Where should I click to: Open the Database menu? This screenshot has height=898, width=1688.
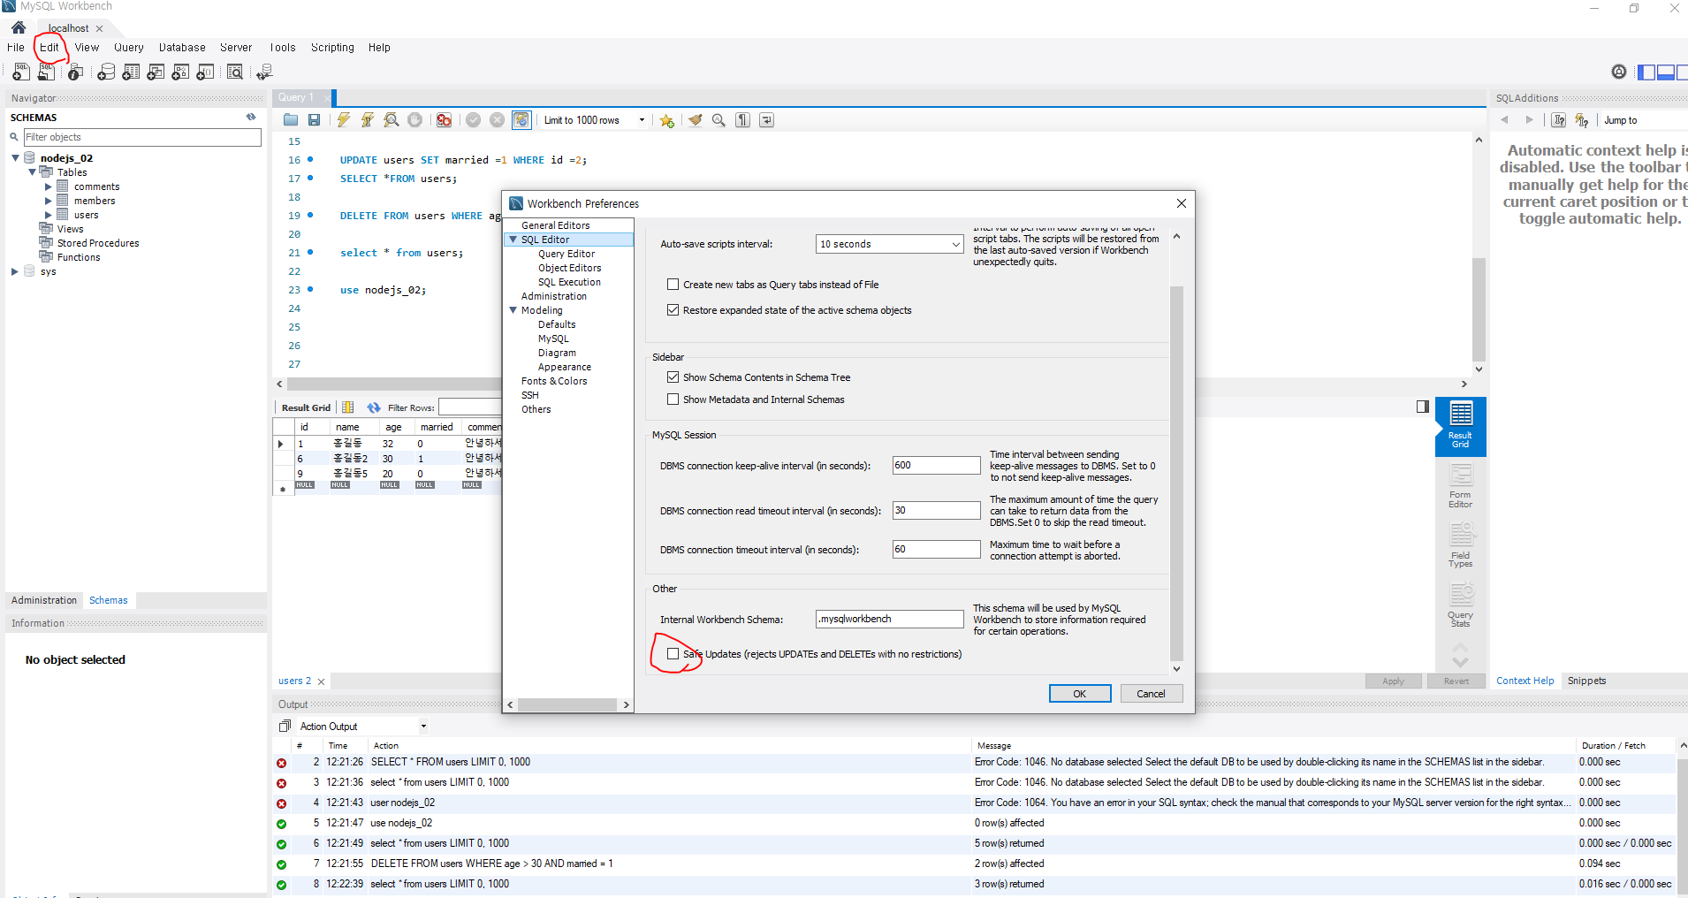click(182, 48)
